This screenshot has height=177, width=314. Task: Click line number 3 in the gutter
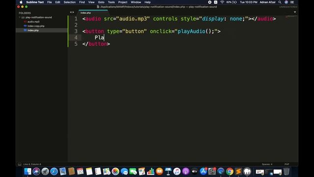pyautogui.click(x=76, y=31)
